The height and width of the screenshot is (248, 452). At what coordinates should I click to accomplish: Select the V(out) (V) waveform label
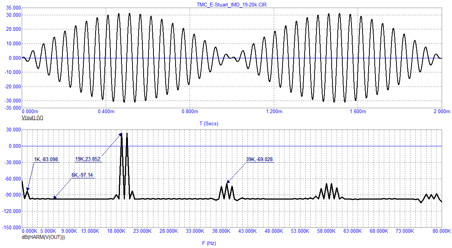tap(32, 118)
